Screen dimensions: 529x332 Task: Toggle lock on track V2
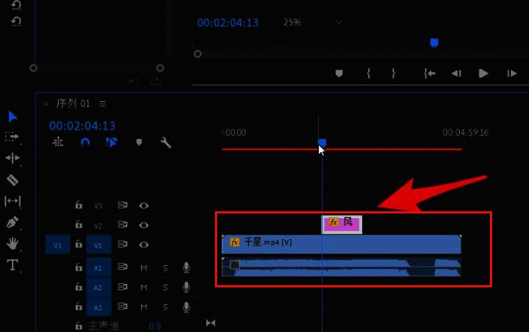point(79,225)
